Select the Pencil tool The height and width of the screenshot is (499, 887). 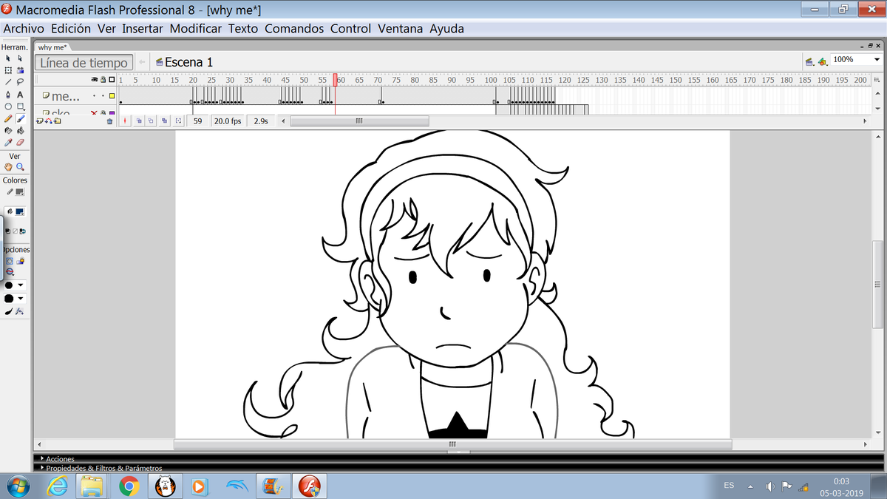click(x=7, y=118)
